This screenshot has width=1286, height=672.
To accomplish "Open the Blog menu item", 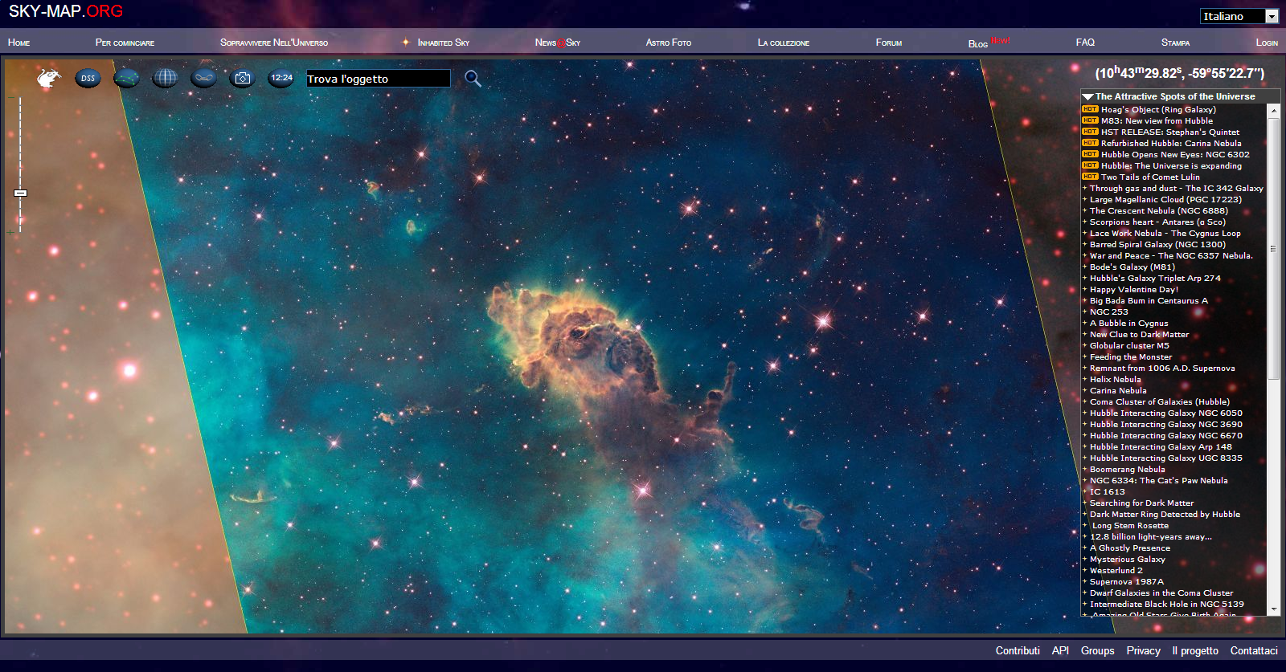I will (977, 43).
